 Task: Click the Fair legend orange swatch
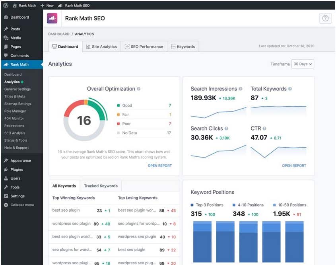point(118,115)
